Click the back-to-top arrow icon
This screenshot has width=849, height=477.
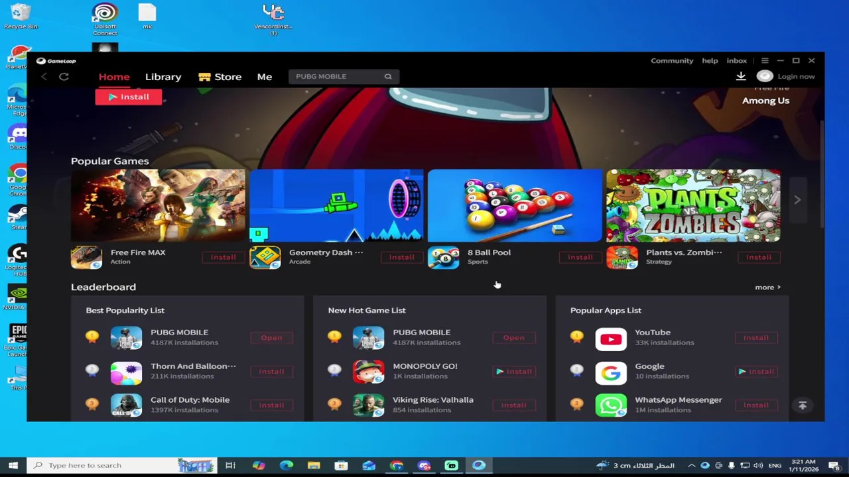[802, 405]
